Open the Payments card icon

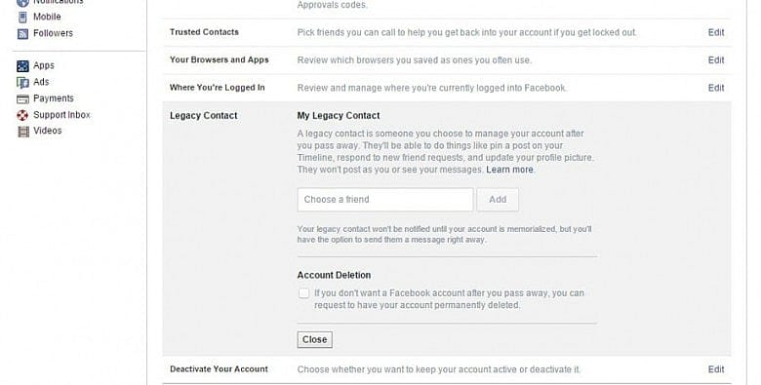pos(22,98)
